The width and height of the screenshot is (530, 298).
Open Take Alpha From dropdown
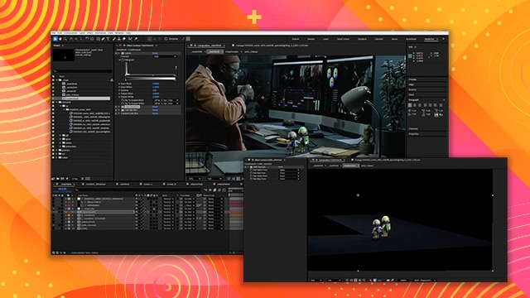(290, 170)
